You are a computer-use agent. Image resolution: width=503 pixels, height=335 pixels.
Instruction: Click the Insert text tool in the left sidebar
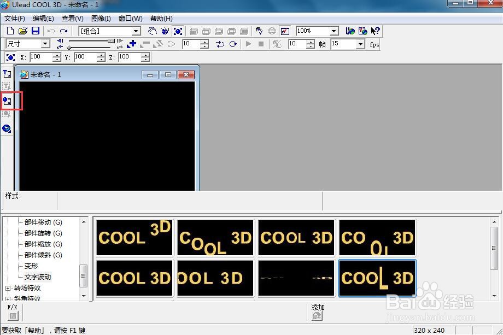tap(7, 74)
